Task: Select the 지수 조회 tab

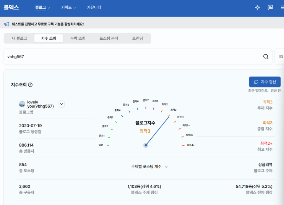Action: [49, 38]
